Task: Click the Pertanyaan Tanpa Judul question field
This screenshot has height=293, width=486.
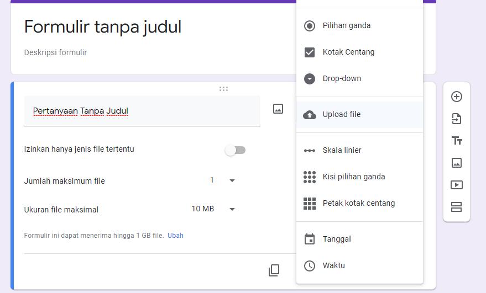Action: [142, 111]
